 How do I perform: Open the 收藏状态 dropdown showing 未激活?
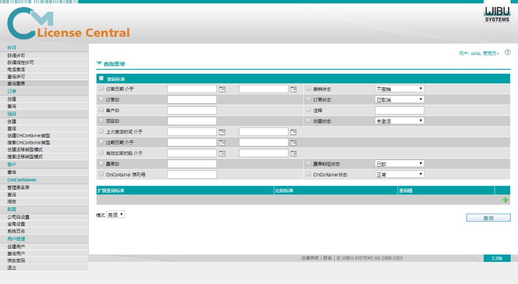pyautogui.click(x=399, y=121)
